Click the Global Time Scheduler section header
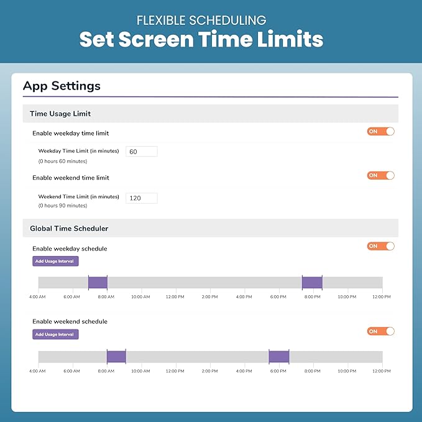 (69, 229)
